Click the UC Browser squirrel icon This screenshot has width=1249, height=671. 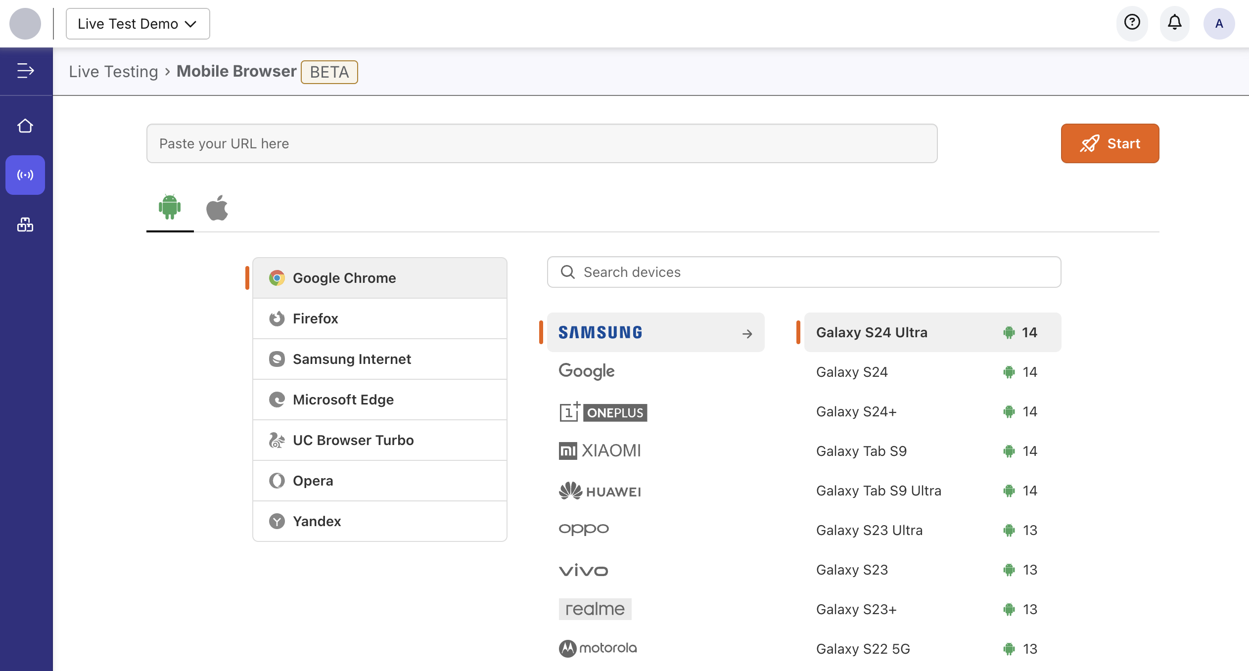pyautogui.click(x=277, y=440)
